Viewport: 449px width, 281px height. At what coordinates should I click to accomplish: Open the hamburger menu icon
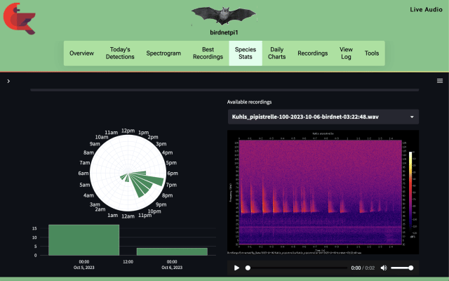tap(440, 81)
